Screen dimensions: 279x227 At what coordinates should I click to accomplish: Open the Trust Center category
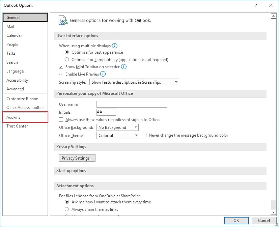tap(25, 126)
